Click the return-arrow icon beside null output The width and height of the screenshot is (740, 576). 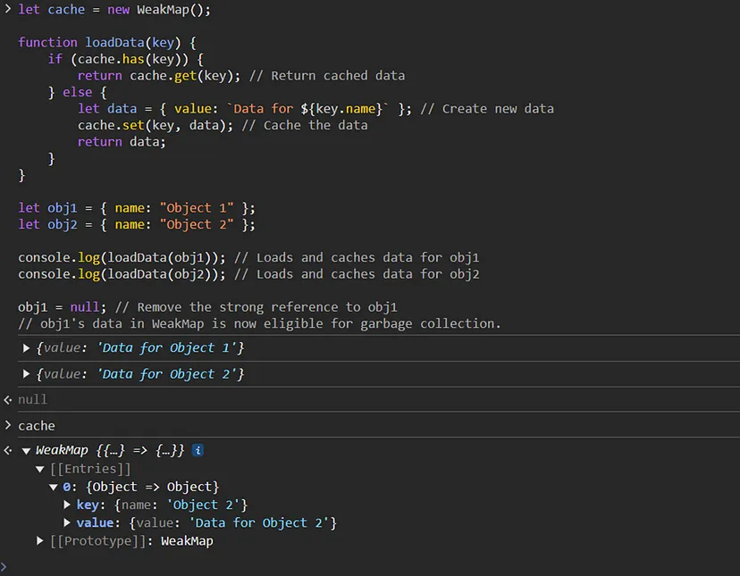pyautogui.click(x=8, y=399)
